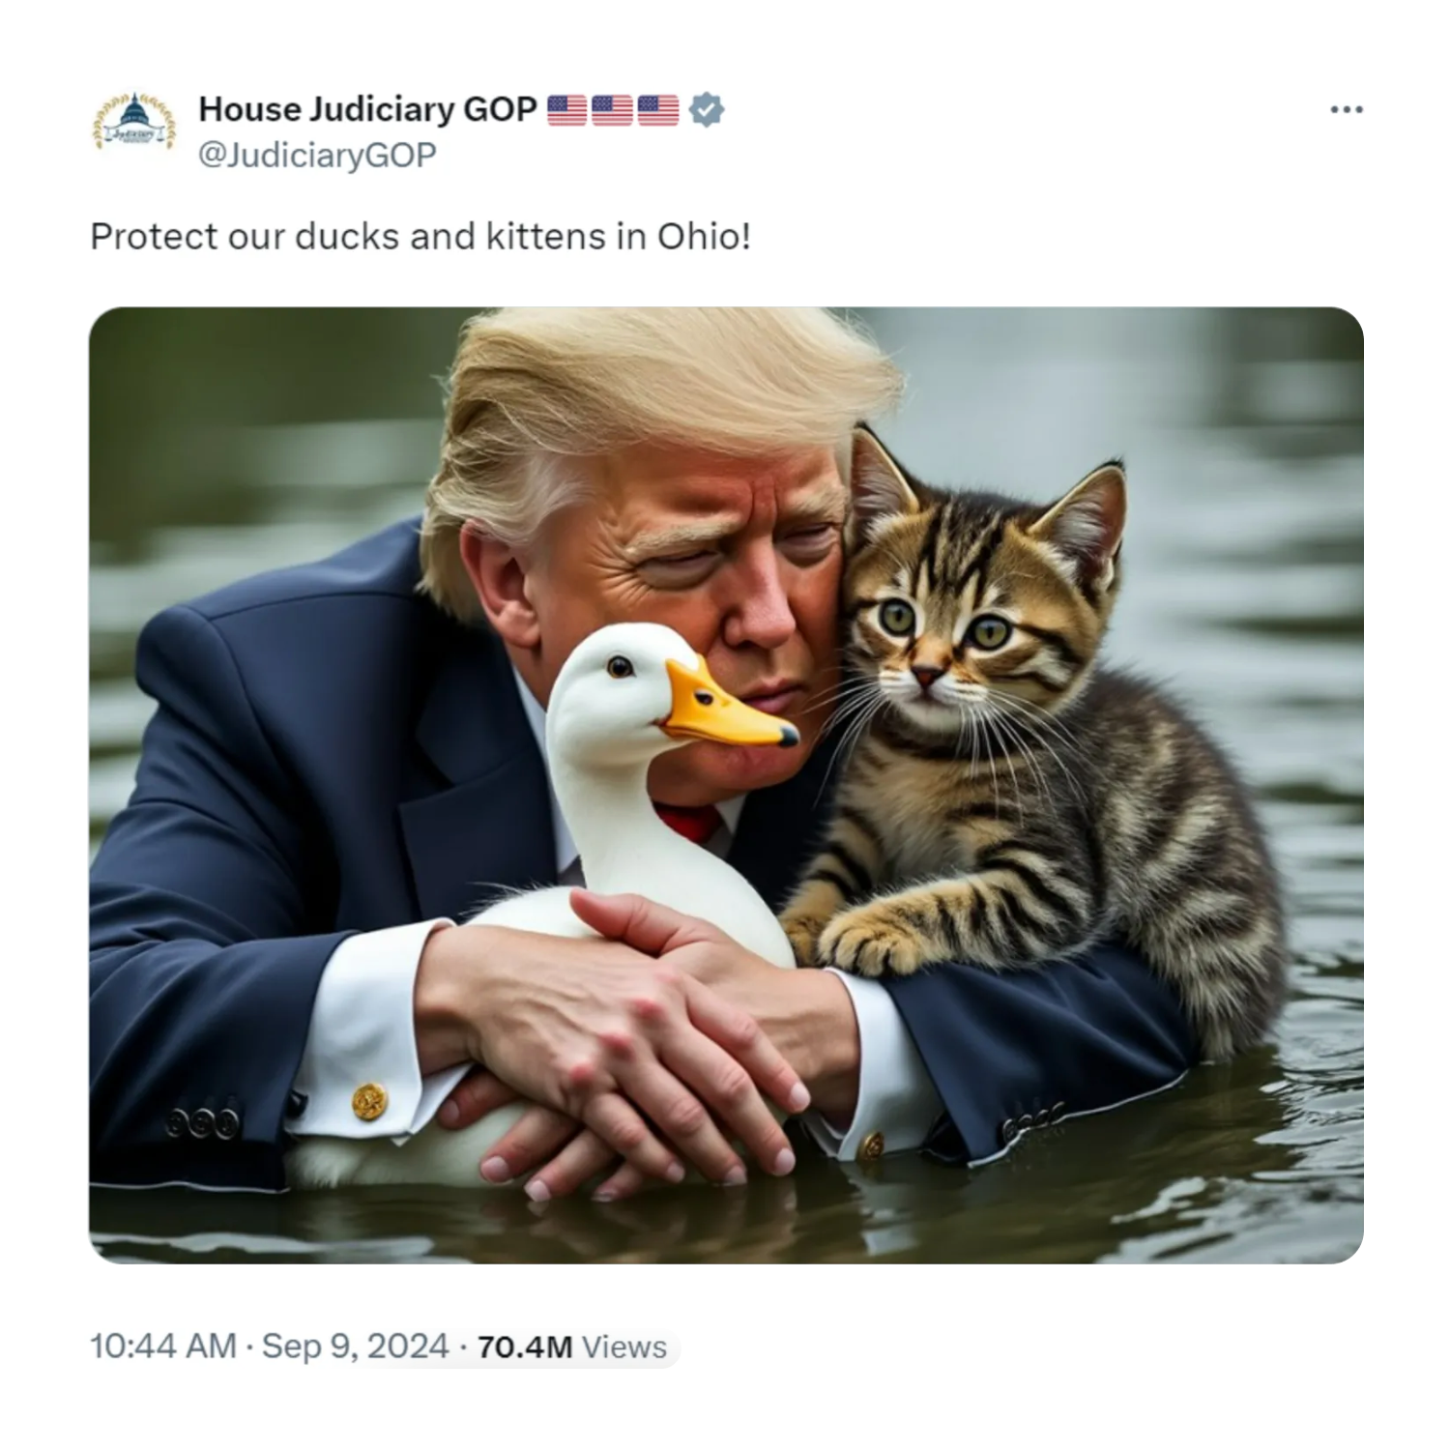
Task: Click the first American flag emoji
Action: click(567, 110)
